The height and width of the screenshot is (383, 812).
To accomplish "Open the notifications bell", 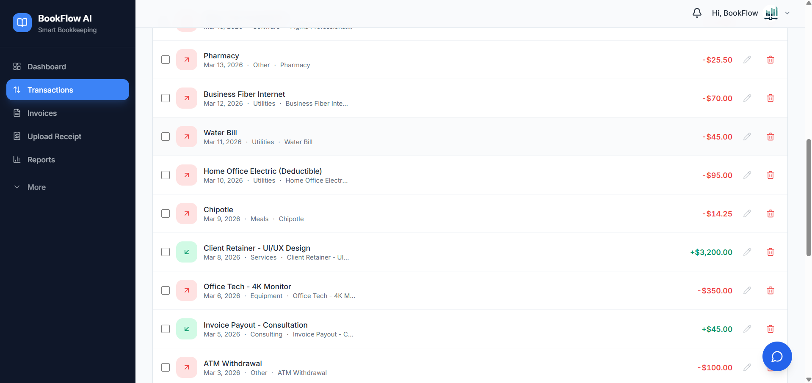I will 697,13.
